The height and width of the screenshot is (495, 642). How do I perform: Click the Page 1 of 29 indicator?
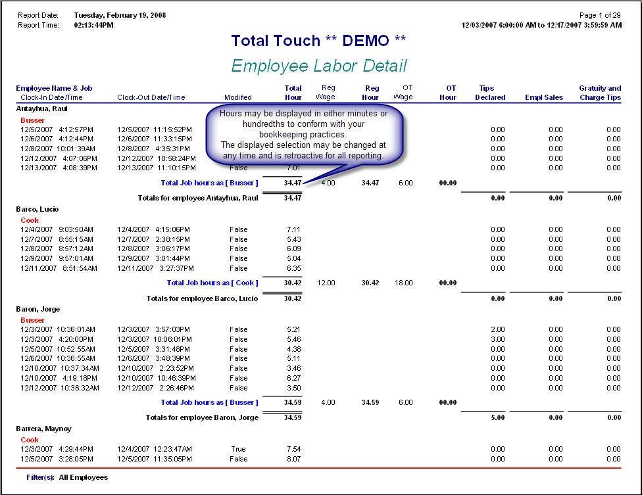pyautogui.click(x=599, y=15)
